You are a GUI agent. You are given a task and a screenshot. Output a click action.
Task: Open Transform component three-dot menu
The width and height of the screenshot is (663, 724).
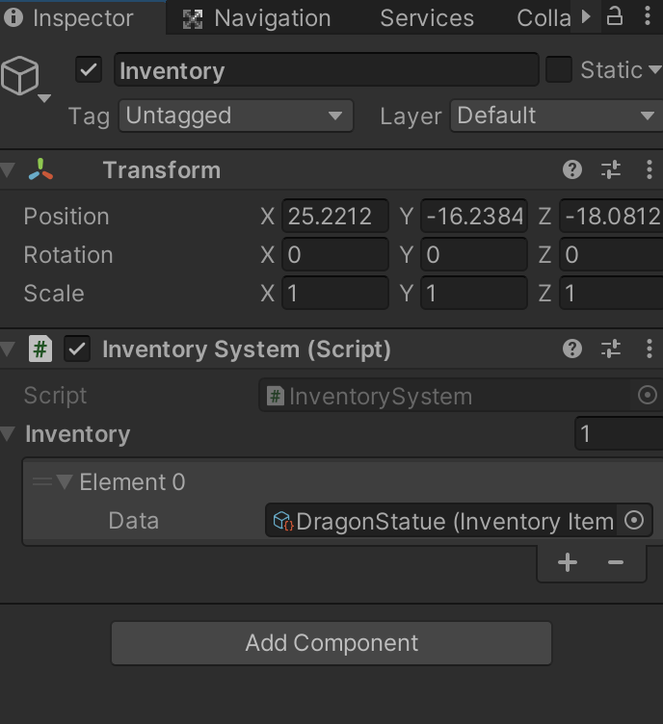(650, 169)
